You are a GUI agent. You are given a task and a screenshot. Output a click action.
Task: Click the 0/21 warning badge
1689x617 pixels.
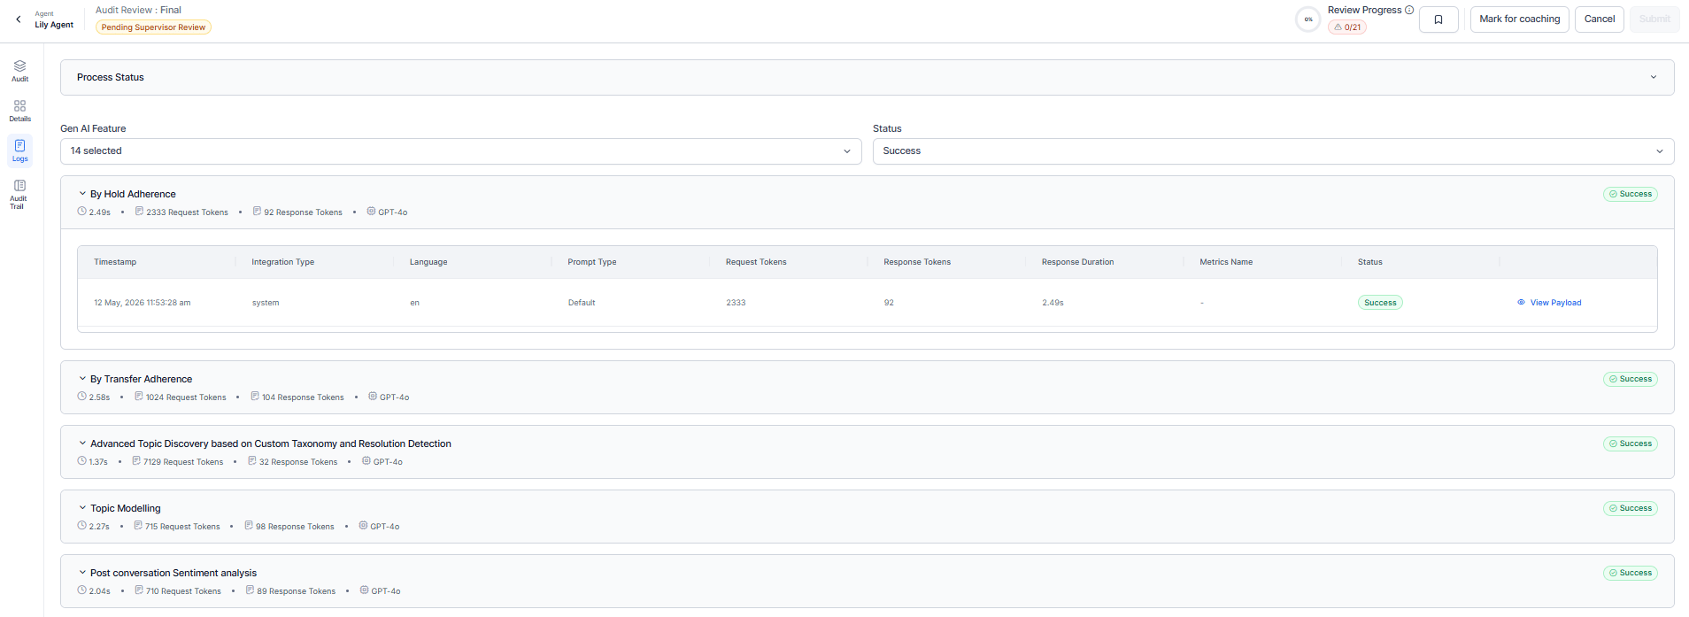pos(1347,27)
